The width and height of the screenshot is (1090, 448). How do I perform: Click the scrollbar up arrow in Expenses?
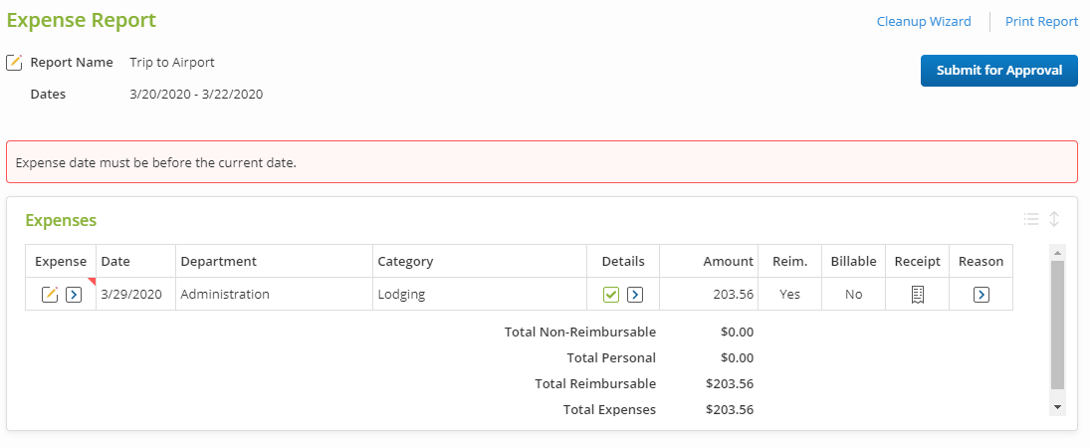1057,252
